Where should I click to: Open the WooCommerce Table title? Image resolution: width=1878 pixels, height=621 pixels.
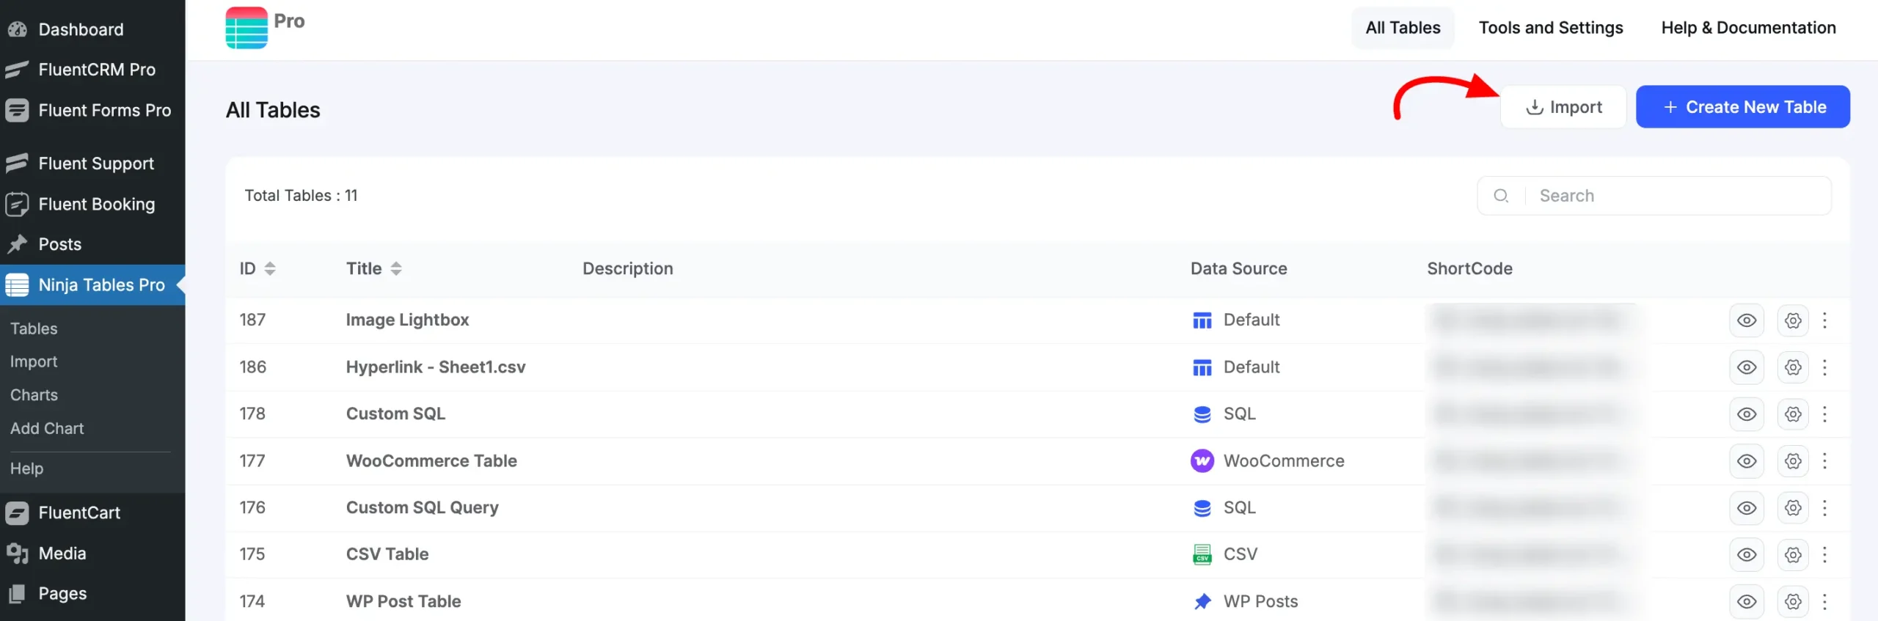[x=431, y=460]
